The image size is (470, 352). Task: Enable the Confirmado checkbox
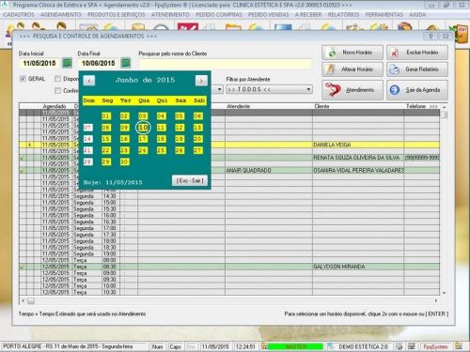pyautogui.click(x=57, y=90)
